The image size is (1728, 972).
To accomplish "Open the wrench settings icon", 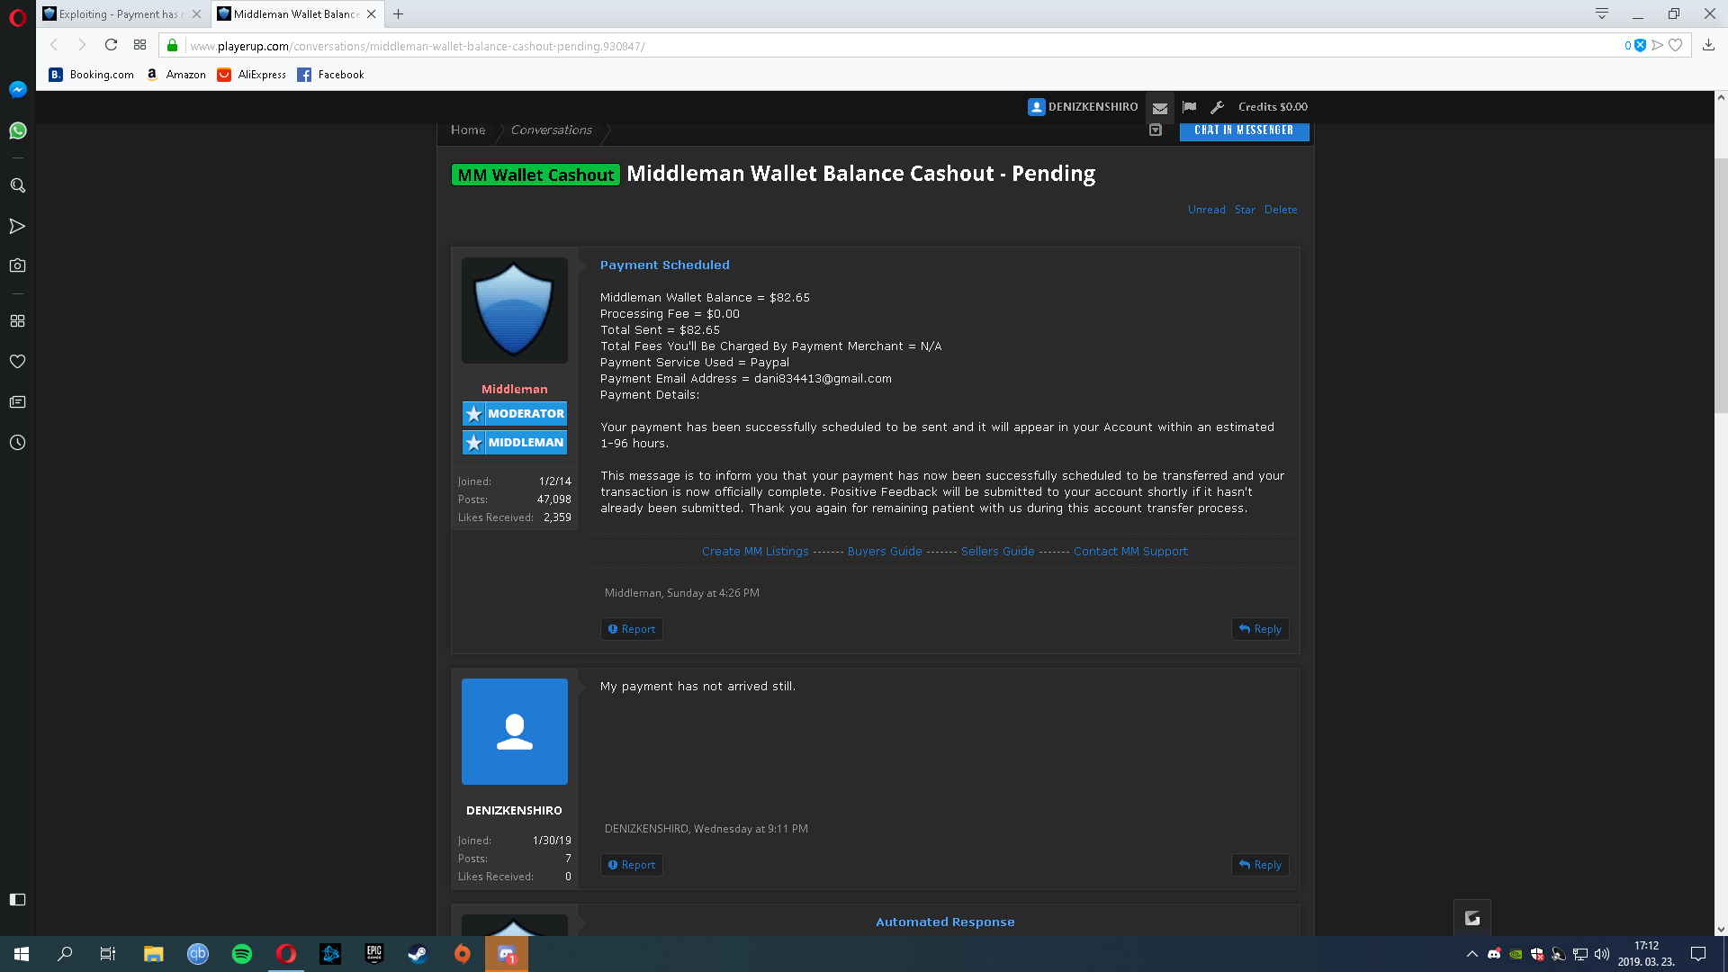I will pos(1217,107).
